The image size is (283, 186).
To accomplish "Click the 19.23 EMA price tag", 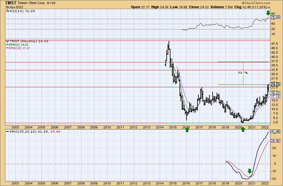I will pyautogui.click(x=275, y=93).
